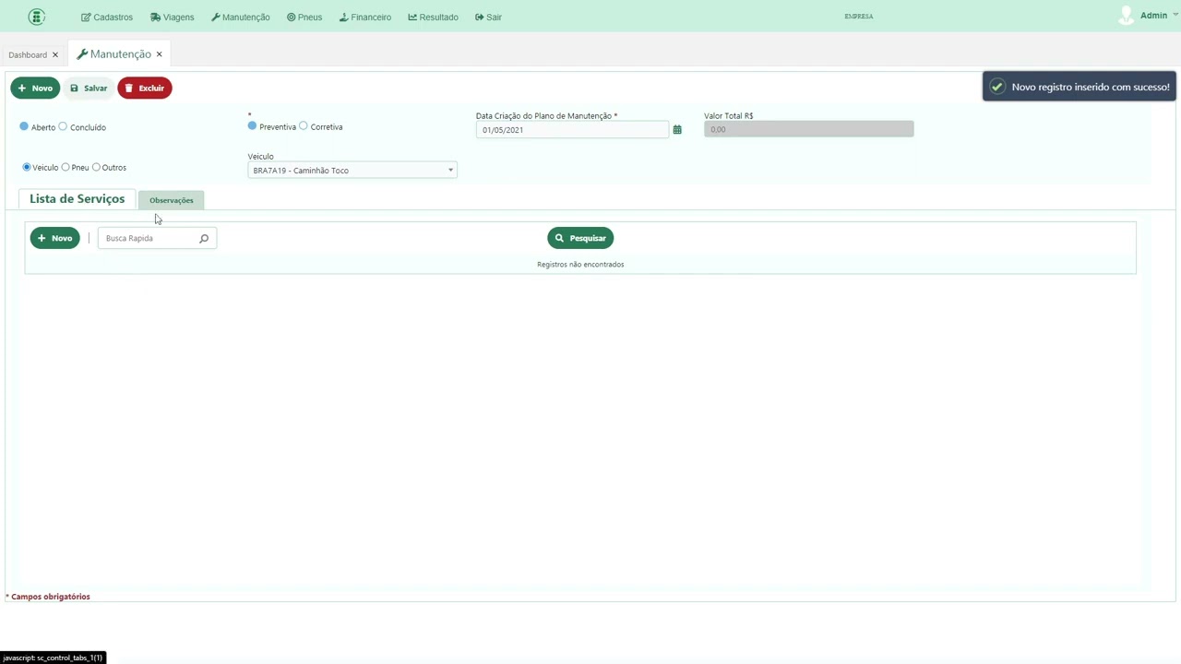This screenshot has height=664, width=1181.
Task: Close the Dashboard tab
Action: click(x=55, y=54)
